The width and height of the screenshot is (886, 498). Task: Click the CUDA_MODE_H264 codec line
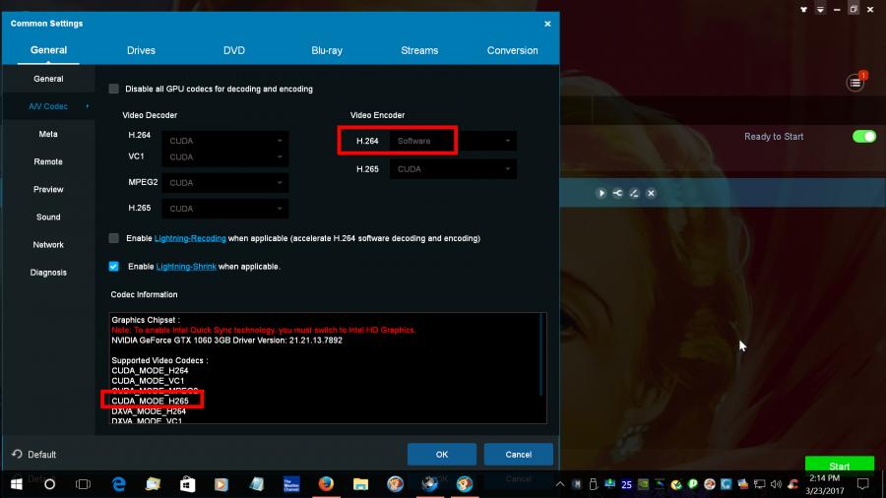(x=150, y=370)
